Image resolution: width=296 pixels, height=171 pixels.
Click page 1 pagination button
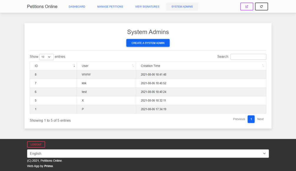[x=251, y=119]
